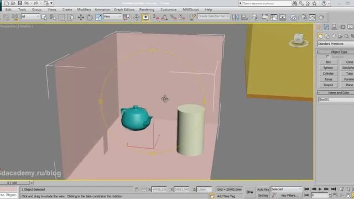Click the Cylinder primitive button
This screenshot has height=199, width=354.
pos(328,74)
